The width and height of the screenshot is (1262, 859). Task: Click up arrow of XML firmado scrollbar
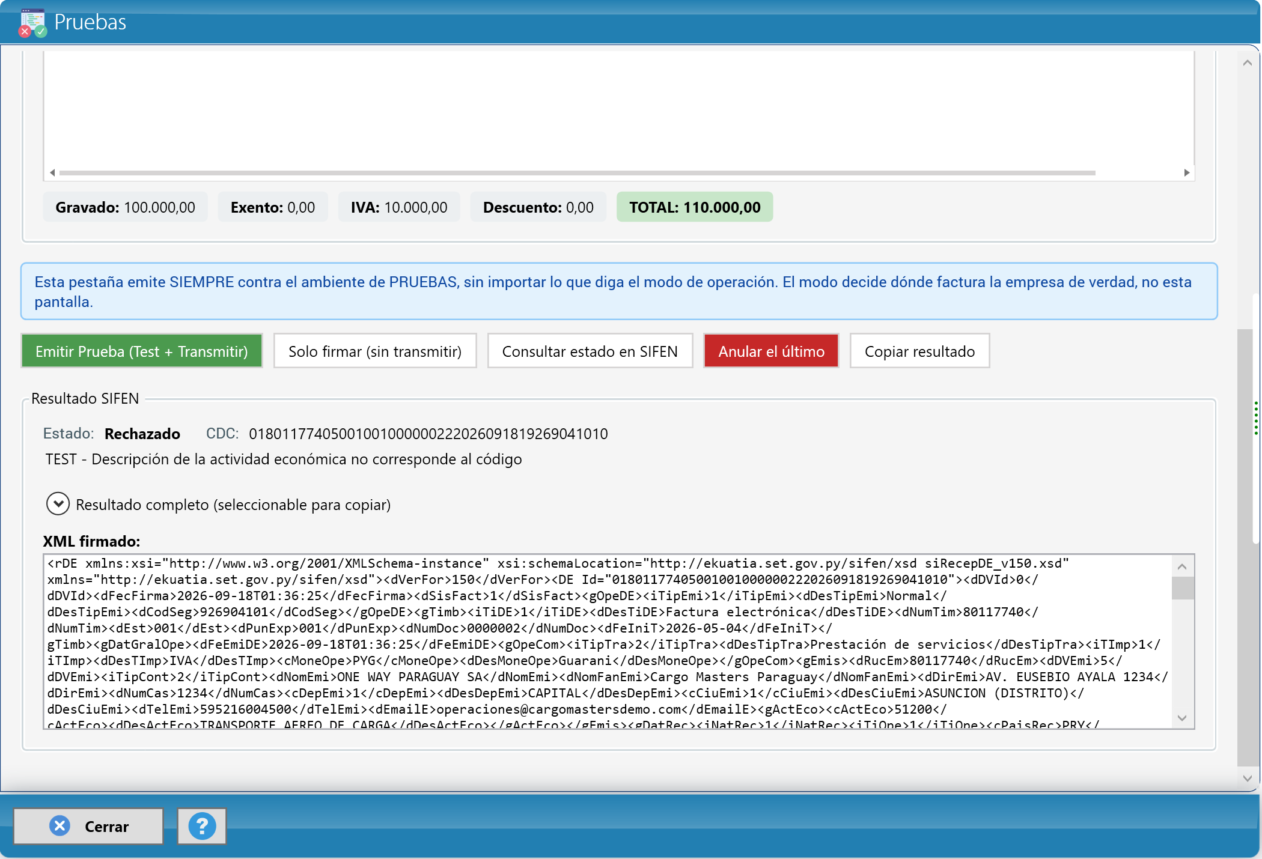1182,566
